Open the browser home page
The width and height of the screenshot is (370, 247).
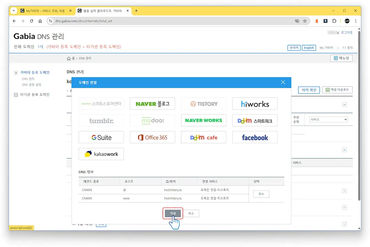click(x=40, y=21)
